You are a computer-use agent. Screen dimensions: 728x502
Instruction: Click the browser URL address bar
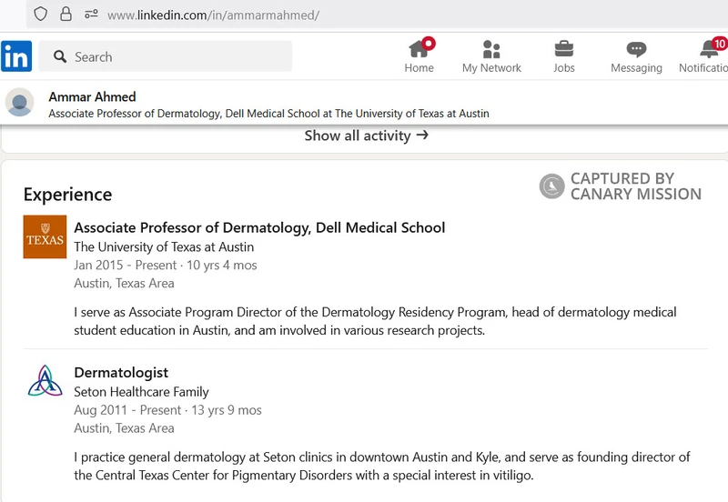pyautogui.click(x=364, y=15)
